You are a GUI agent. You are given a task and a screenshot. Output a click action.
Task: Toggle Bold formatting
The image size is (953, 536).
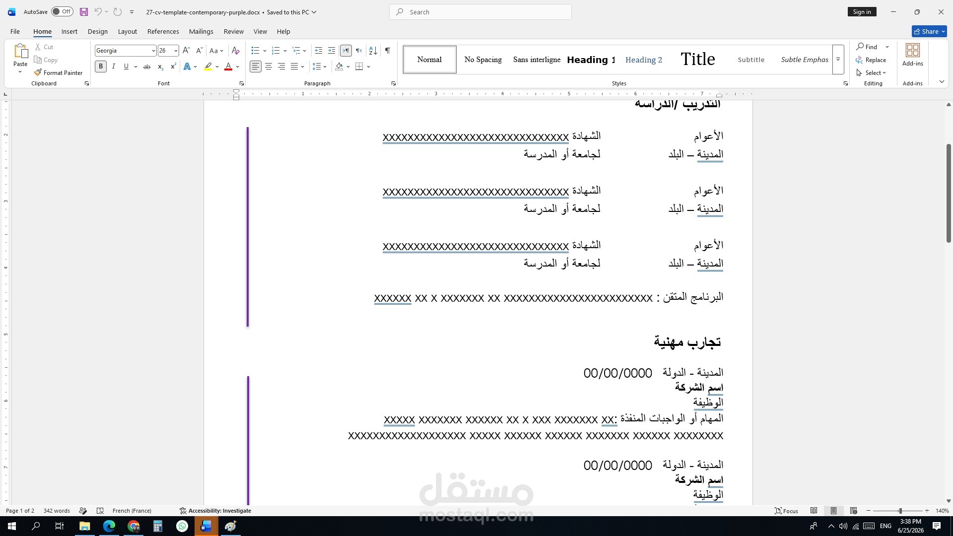click(x=101, y=67)
